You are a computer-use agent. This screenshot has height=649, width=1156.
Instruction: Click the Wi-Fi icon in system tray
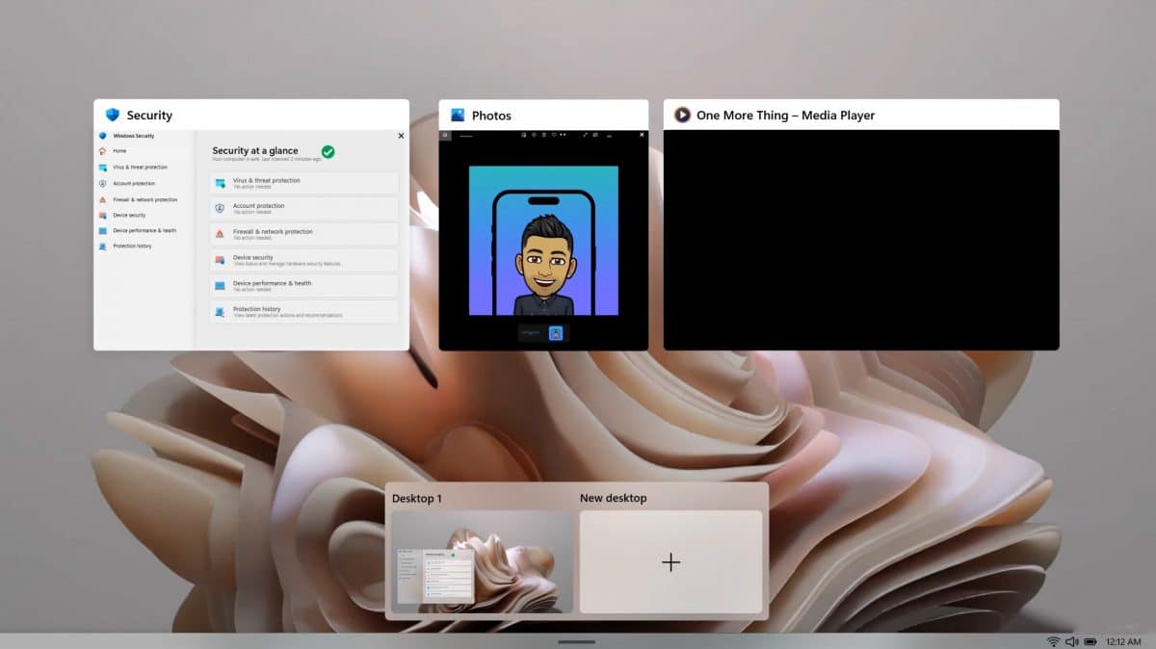point(1054,641)
